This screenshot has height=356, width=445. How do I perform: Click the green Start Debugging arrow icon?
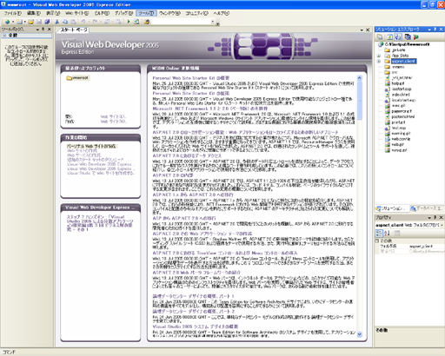pyautogui.click(x=129, y=22)
